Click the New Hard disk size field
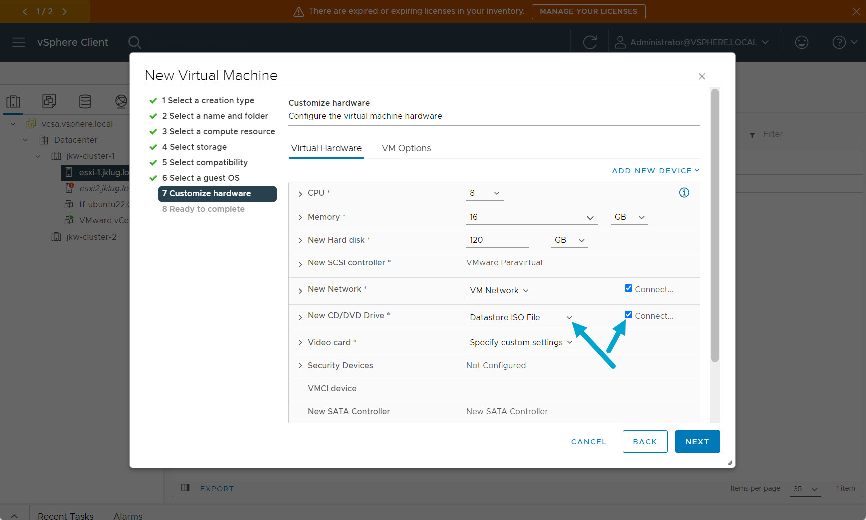The height and width of the screenshot is (520, 866). pyautogui.click(x=497, y=240)
